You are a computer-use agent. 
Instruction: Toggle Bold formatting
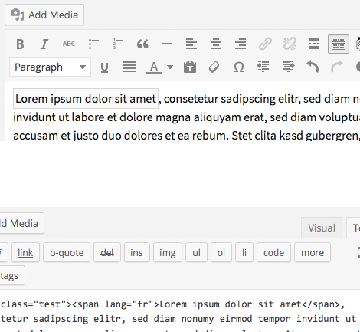click(x=20, y=44)
